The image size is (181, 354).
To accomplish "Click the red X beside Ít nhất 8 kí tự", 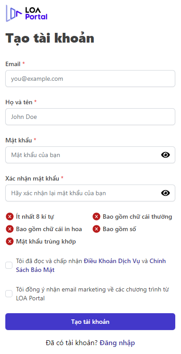I will point(10,217).
